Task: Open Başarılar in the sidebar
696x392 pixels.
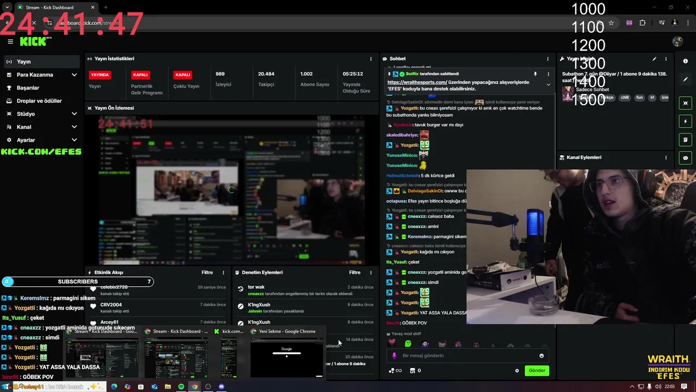Action: [41, 88]
